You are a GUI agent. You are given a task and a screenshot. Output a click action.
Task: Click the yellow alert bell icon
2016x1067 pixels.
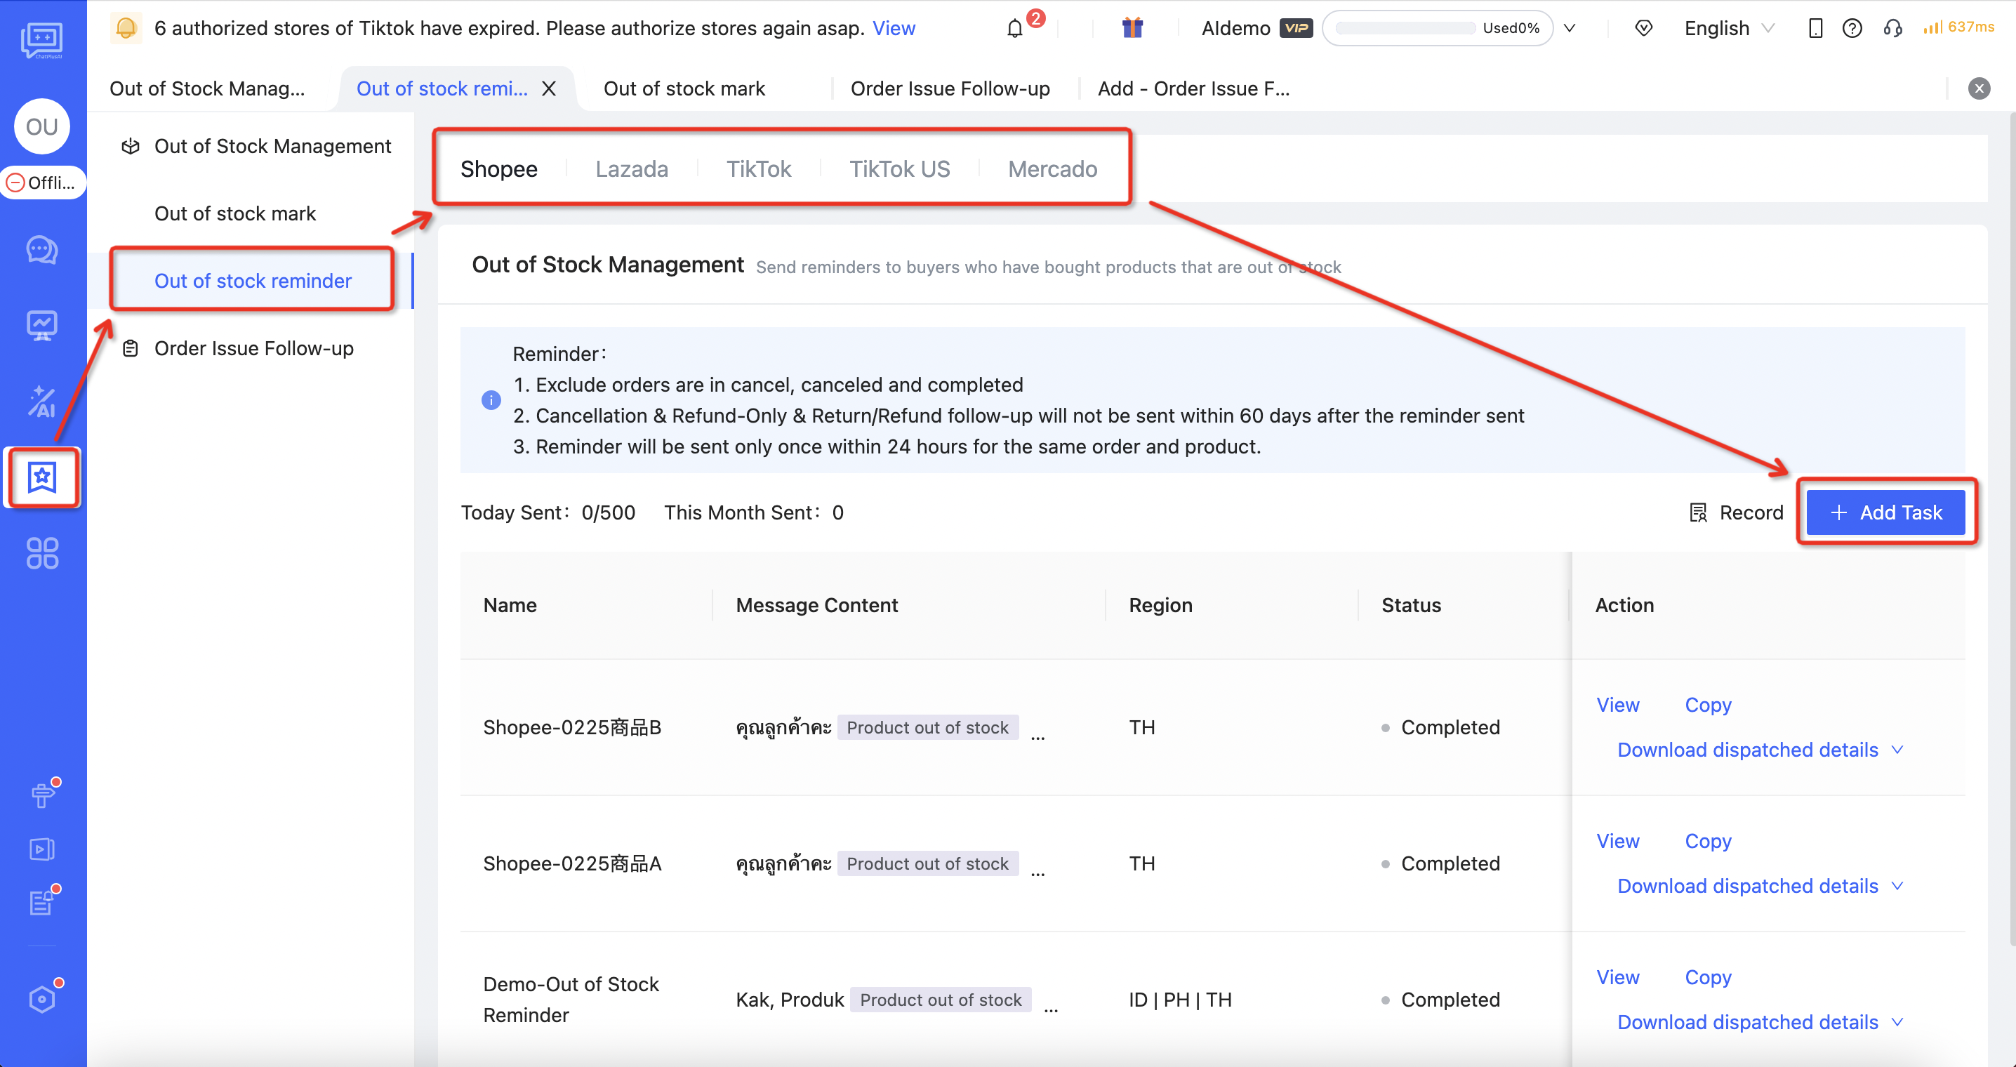(x=126, y=28)
